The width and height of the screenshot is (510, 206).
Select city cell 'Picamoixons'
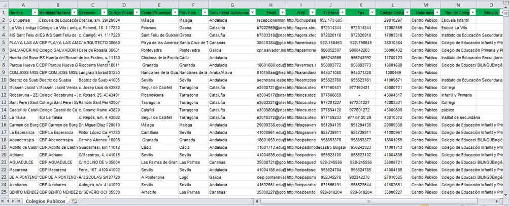click(159, 95)
